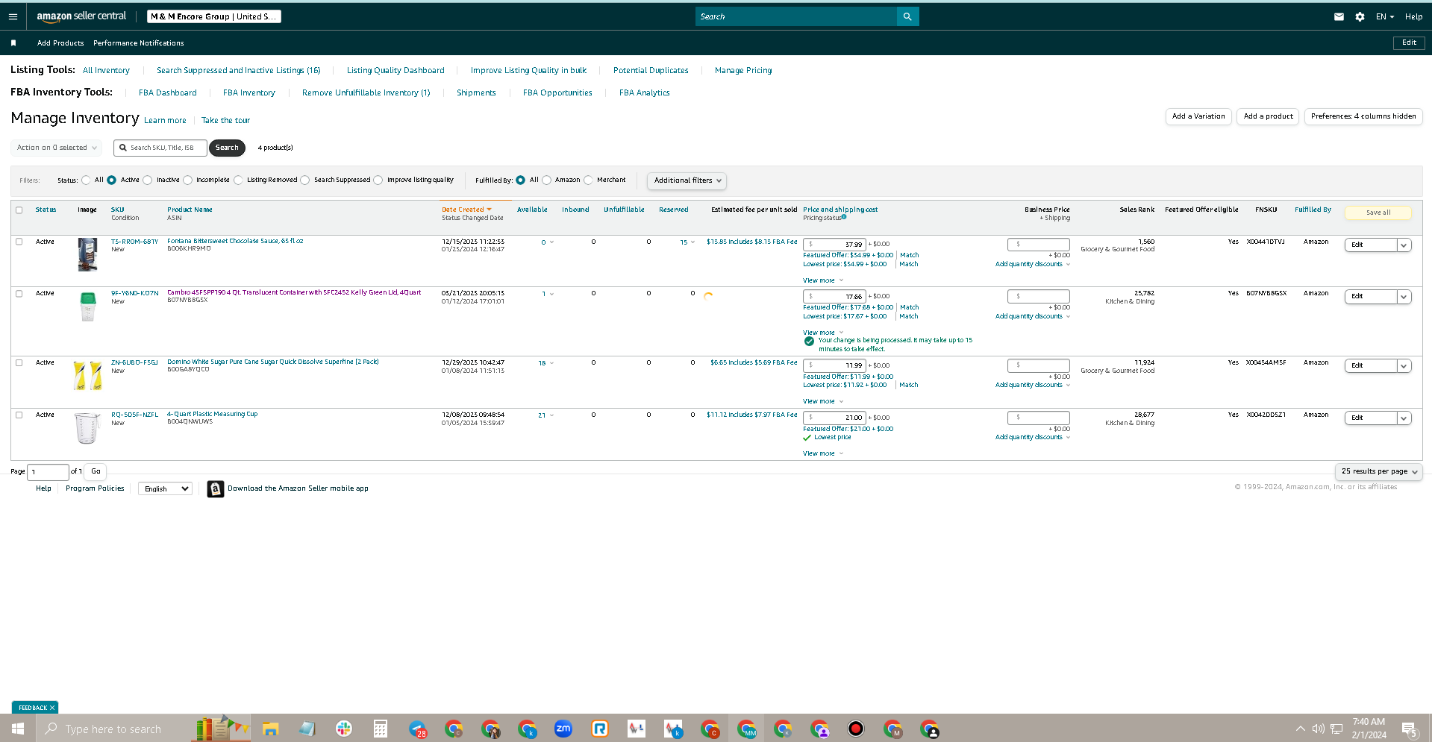The image size is (1432, 742).
Task: Open the All Inventory listing tool
Action: pos(106,70)
